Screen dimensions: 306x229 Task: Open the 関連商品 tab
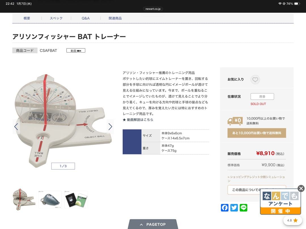click(115, 18)
